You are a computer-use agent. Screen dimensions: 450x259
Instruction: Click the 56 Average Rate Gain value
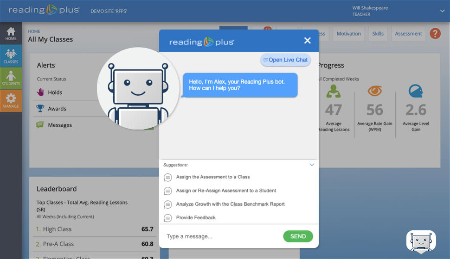point(375,110)
